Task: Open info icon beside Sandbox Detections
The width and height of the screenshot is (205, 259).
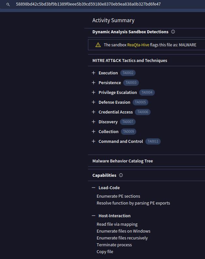Action: [173, 32]
